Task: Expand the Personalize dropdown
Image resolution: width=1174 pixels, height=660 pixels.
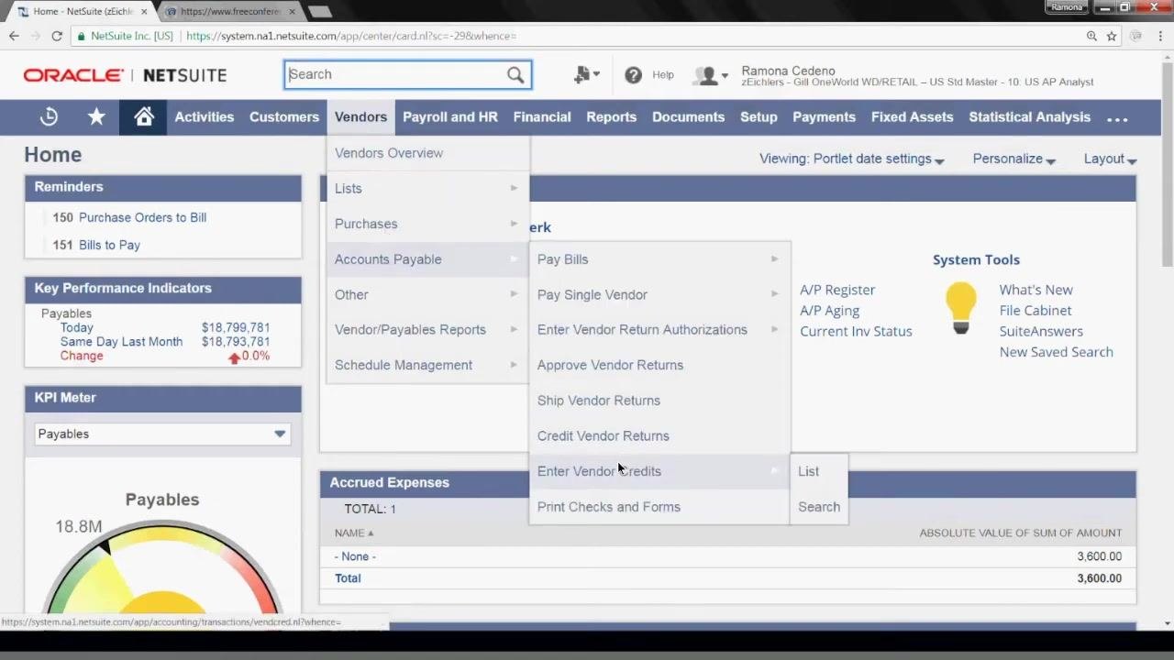Action: [x=1013, y=159]
